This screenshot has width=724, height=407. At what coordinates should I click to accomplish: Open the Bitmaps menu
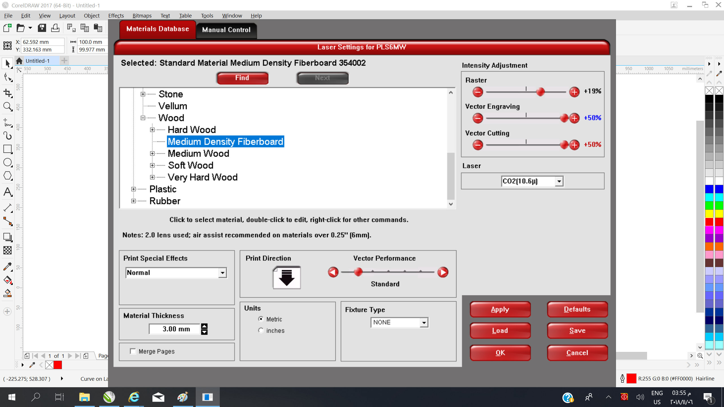tap(142, 16)
